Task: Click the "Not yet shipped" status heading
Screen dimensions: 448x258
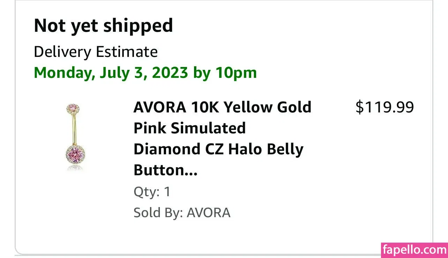Action: pyautogui.click(x=103, y=25)
